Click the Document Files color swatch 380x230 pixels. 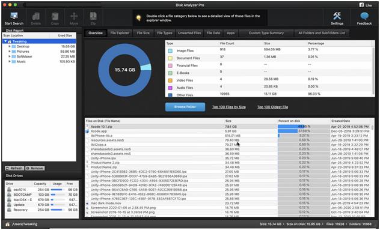click(170, 58)
